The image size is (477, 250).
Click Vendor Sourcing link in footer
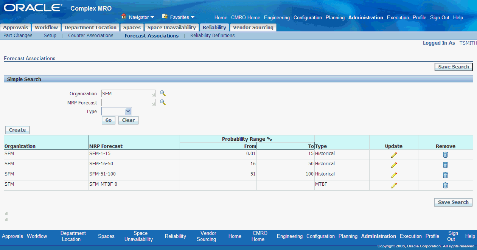point(206,236)
